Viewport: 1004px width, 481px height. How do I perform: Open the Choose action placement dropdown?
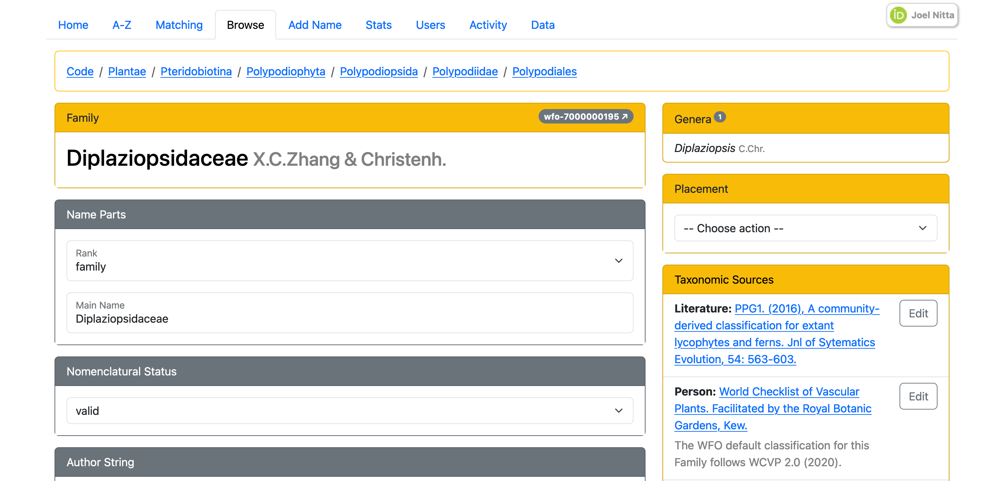pyautogui.click(x=805, y=228)
